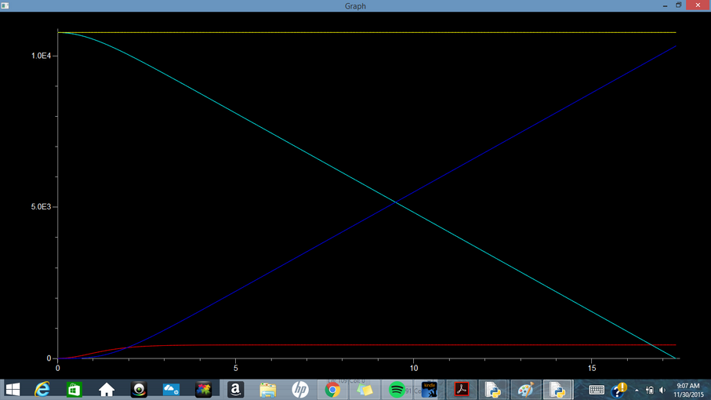Open the Paint application
The width and height of the screenshot is (711, 400).
coord(525,389)
